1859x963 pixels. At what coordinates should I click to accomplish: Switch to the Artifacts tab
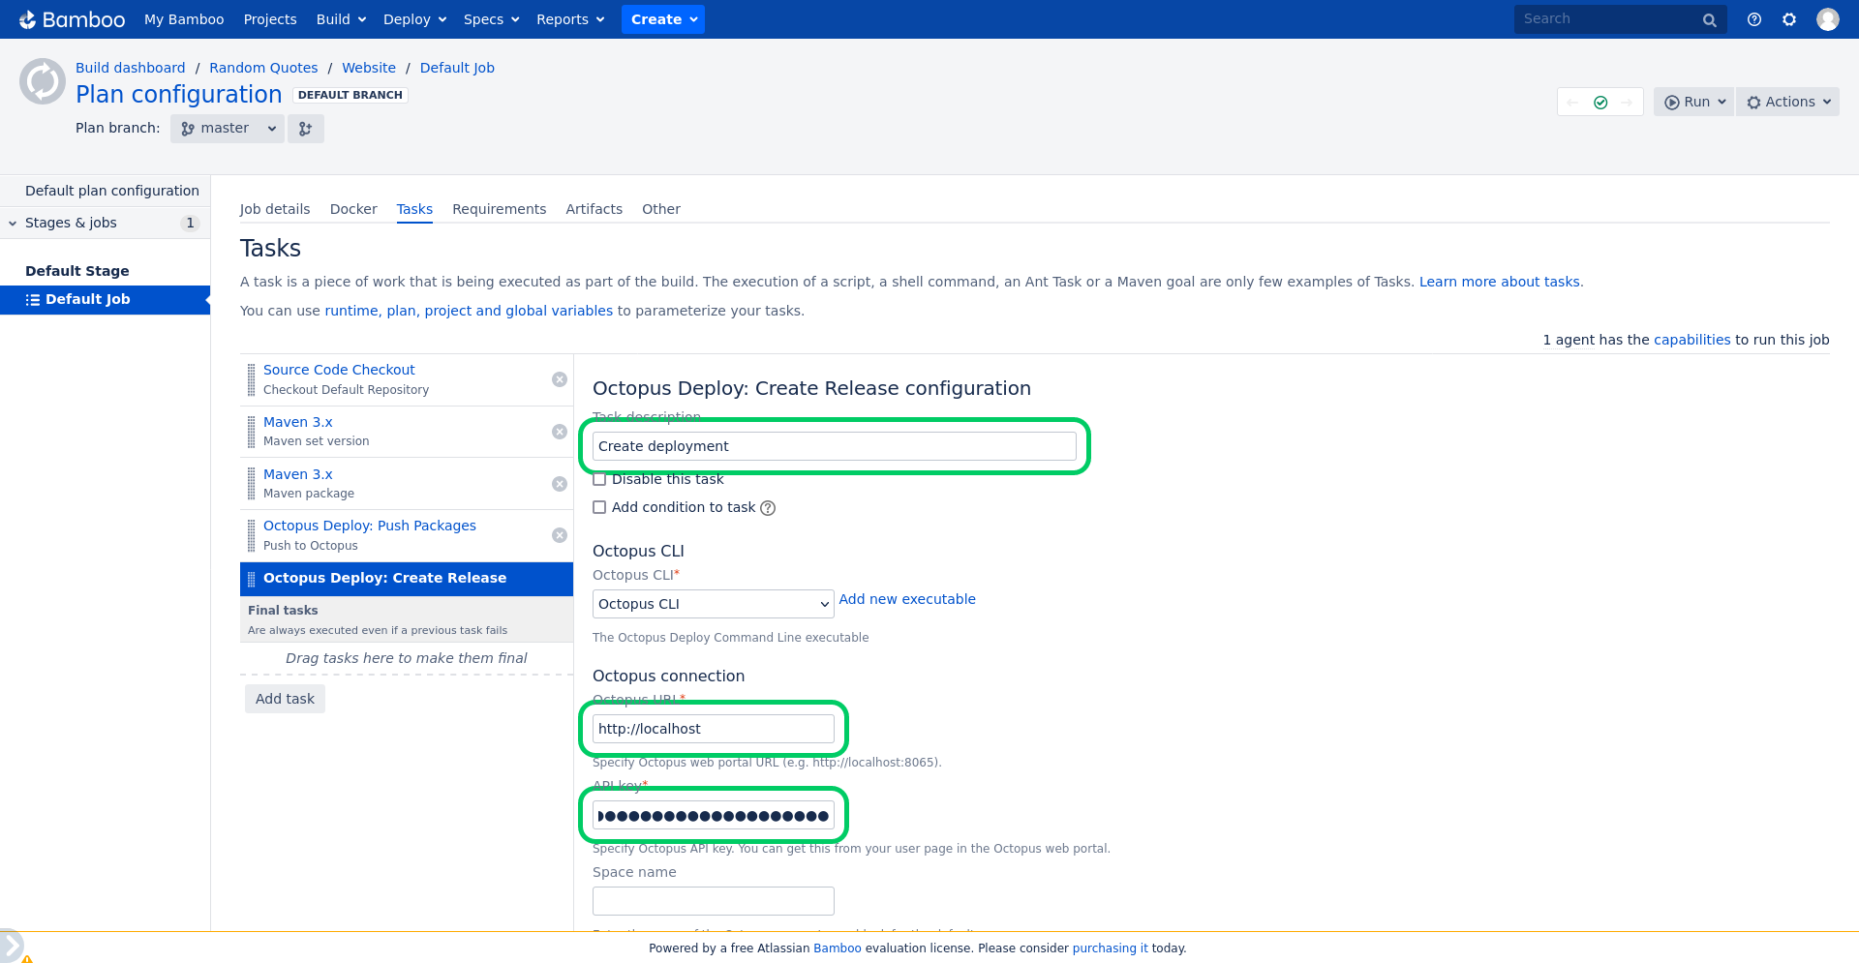(x=594, y=209)
